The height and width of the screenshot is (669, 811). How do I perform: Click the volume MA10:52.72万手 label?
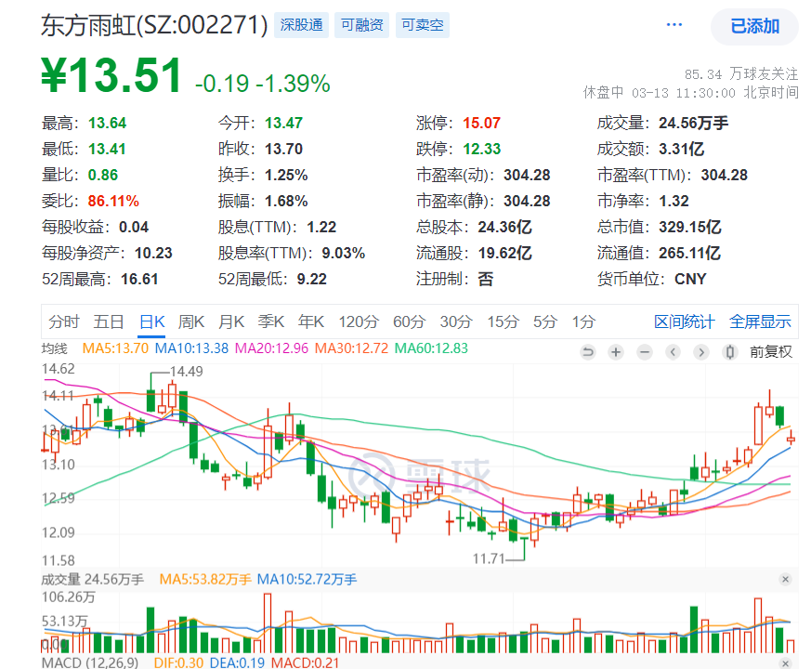pyautogui.click(x=307, y=580)
